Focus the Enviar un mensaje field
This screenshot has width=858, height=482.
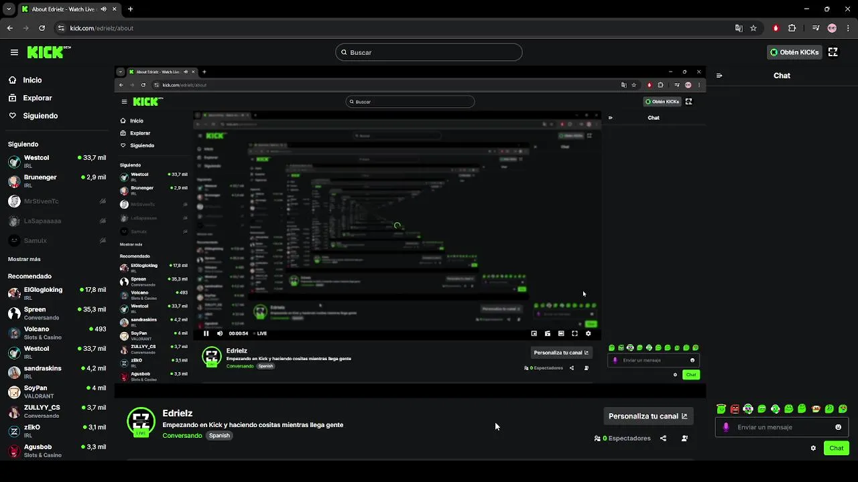click(x=782, y=427)
